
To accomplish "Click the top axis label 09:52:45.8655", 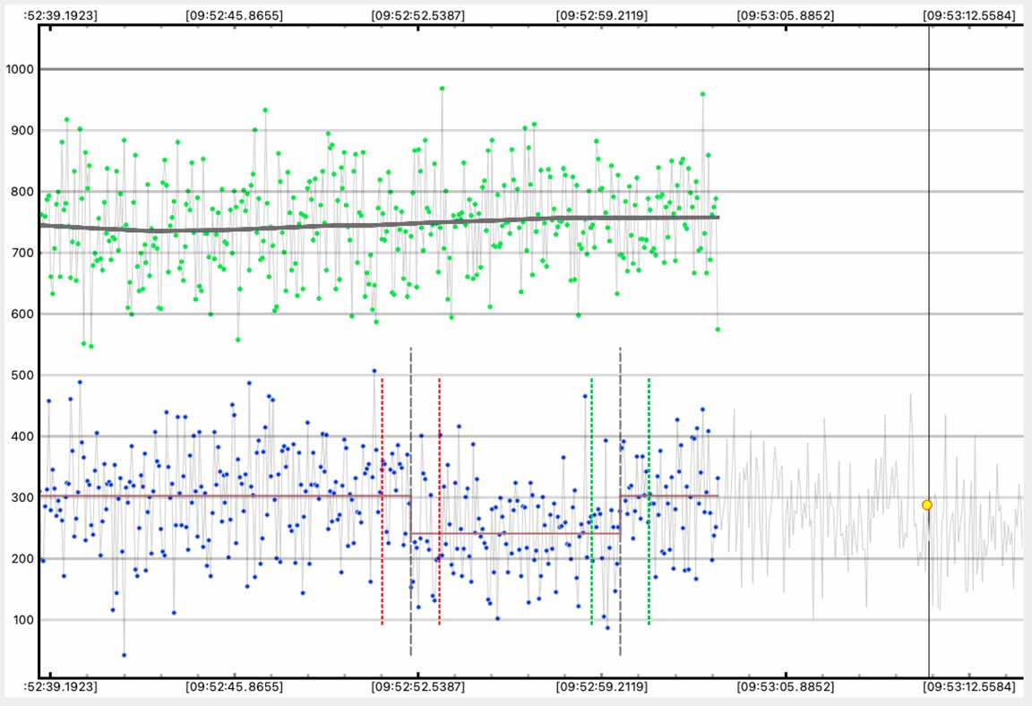I will [234, 15].
